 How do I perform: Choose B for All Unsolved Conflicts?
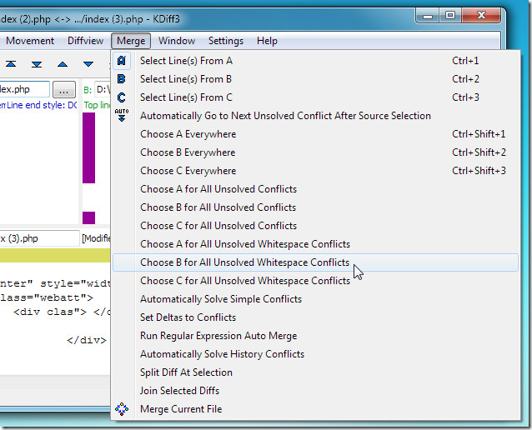(315, 207)
